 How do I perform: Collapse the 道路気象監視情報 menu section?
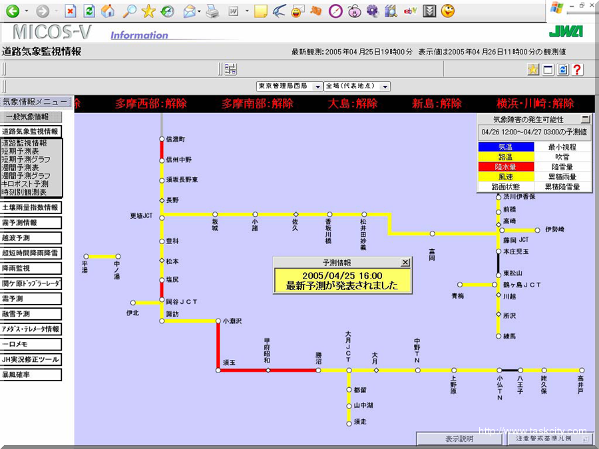30,132
